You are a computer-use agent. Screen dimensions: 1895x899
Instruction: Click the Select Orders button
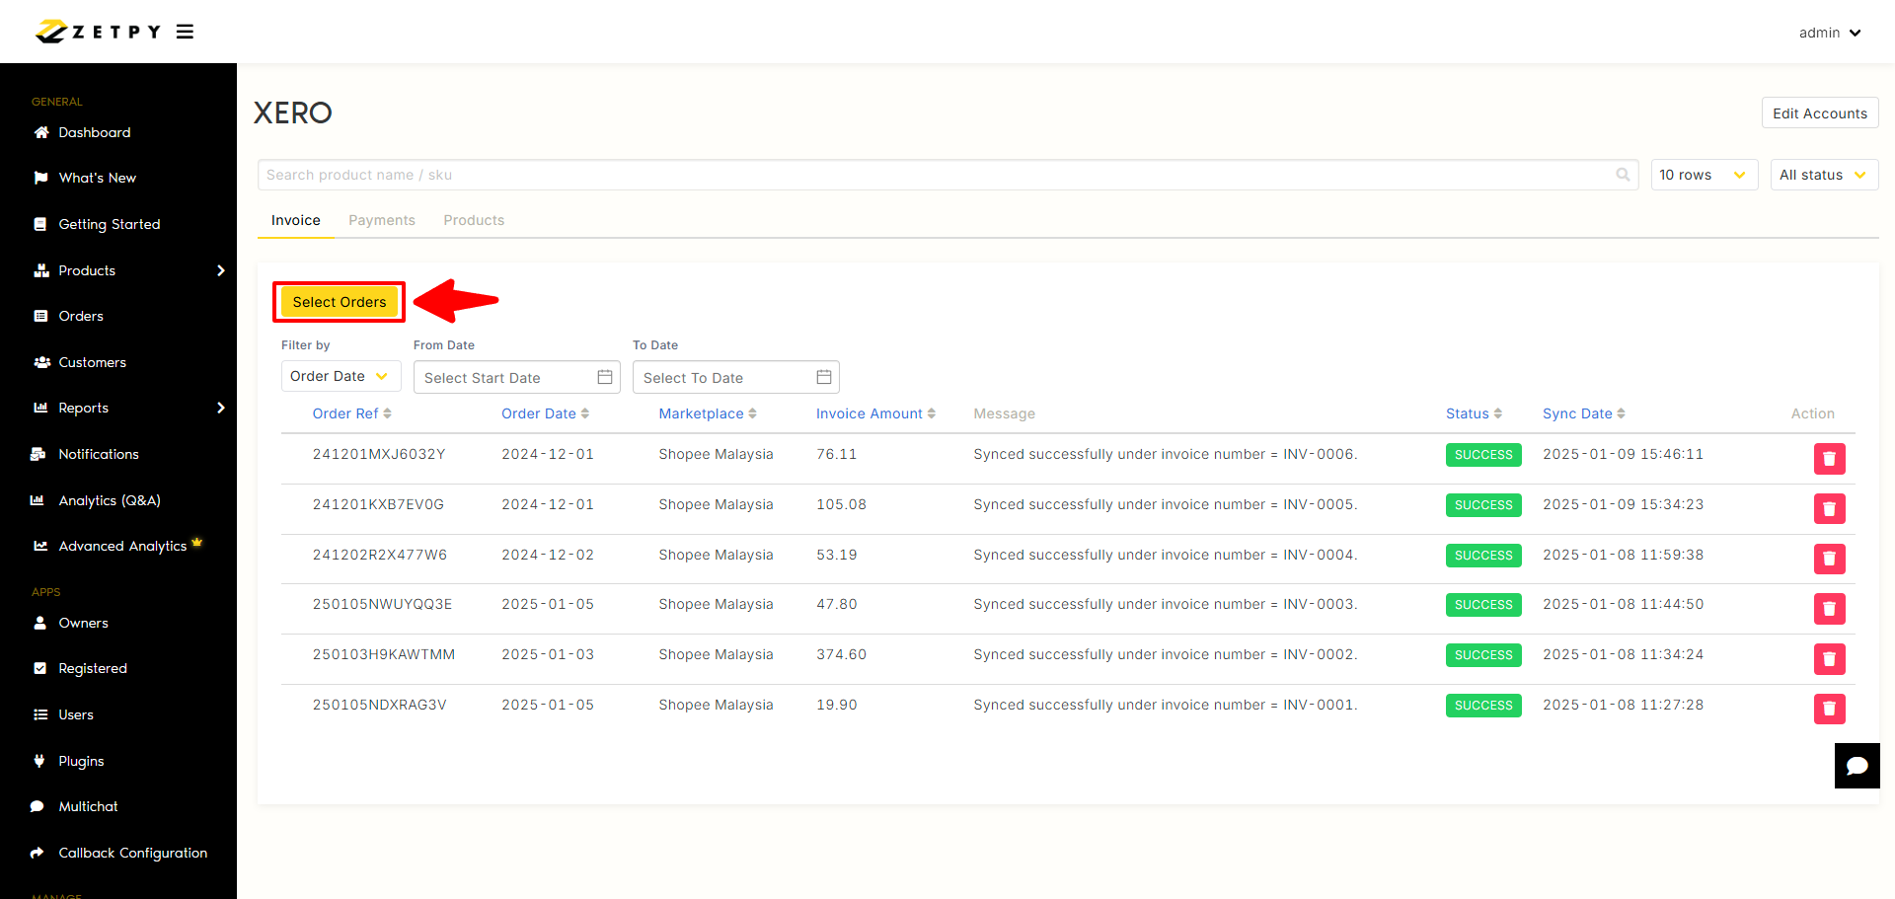click(340, 302)
